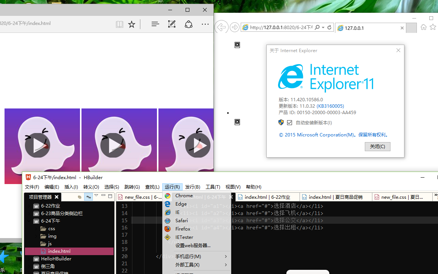Select the HelloHBuilder project

click(x=56, y=259)
